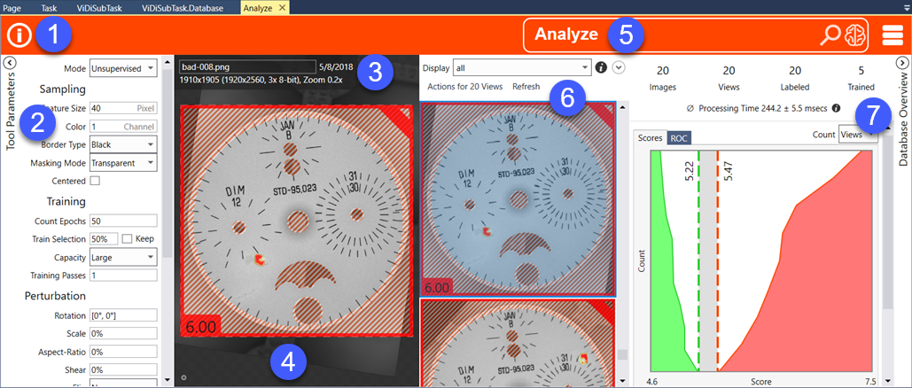
Task: Click the Processing Time info icon
Action: [x=836, y=108]
